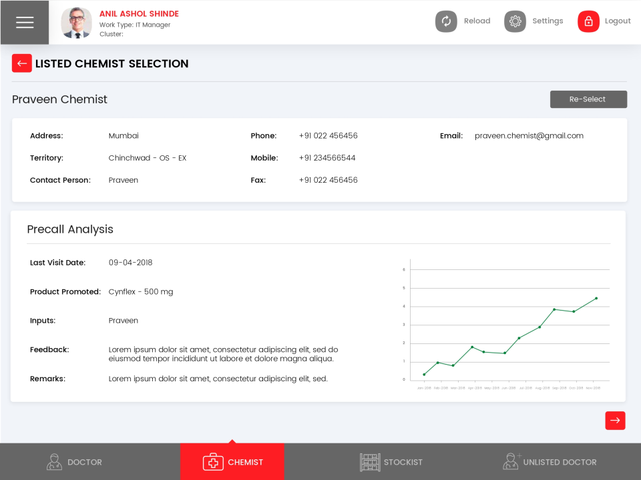
Task: Click the Precall Analysis section heading
Action: tap(70, 229)
